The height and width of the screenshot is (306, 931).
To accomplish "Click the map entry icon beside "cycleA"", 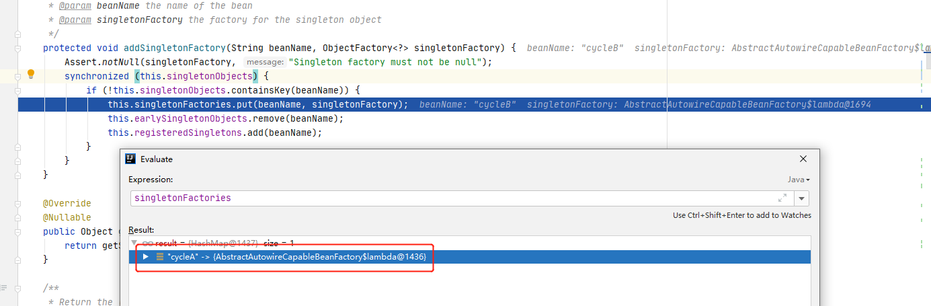I will (x=160, y=257).
